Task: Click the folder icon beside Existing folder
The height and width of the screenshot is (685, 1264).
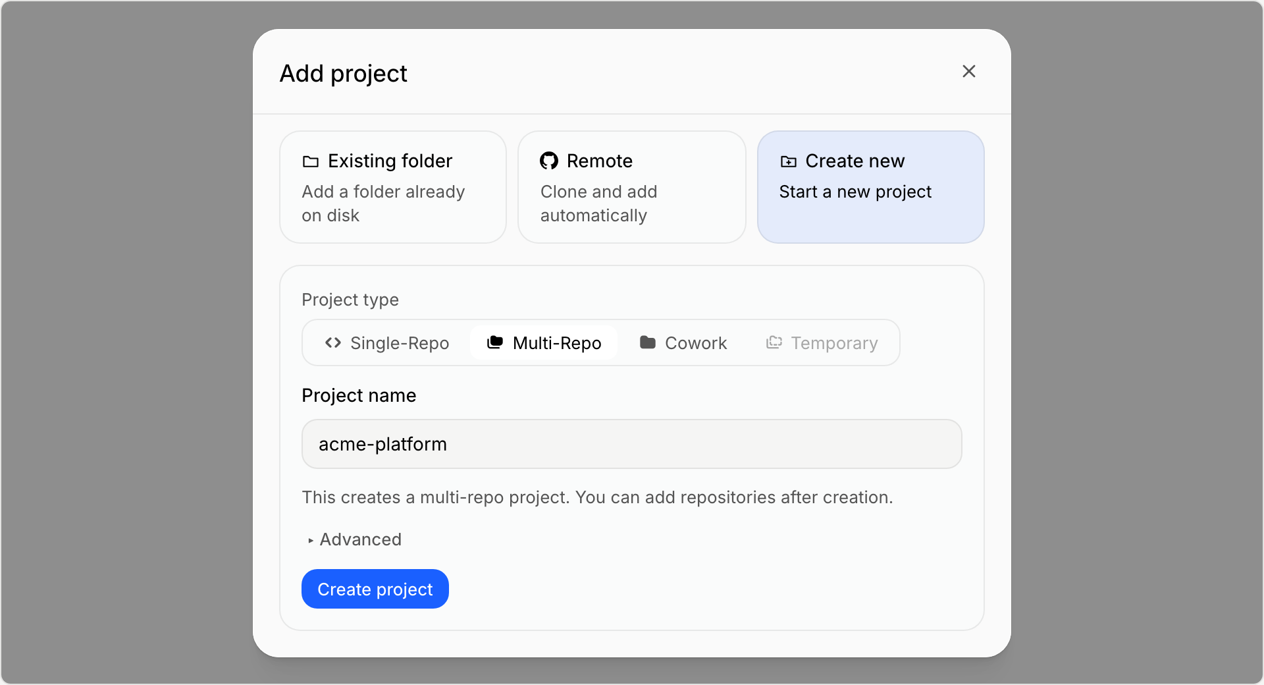Action: point(310,161)
